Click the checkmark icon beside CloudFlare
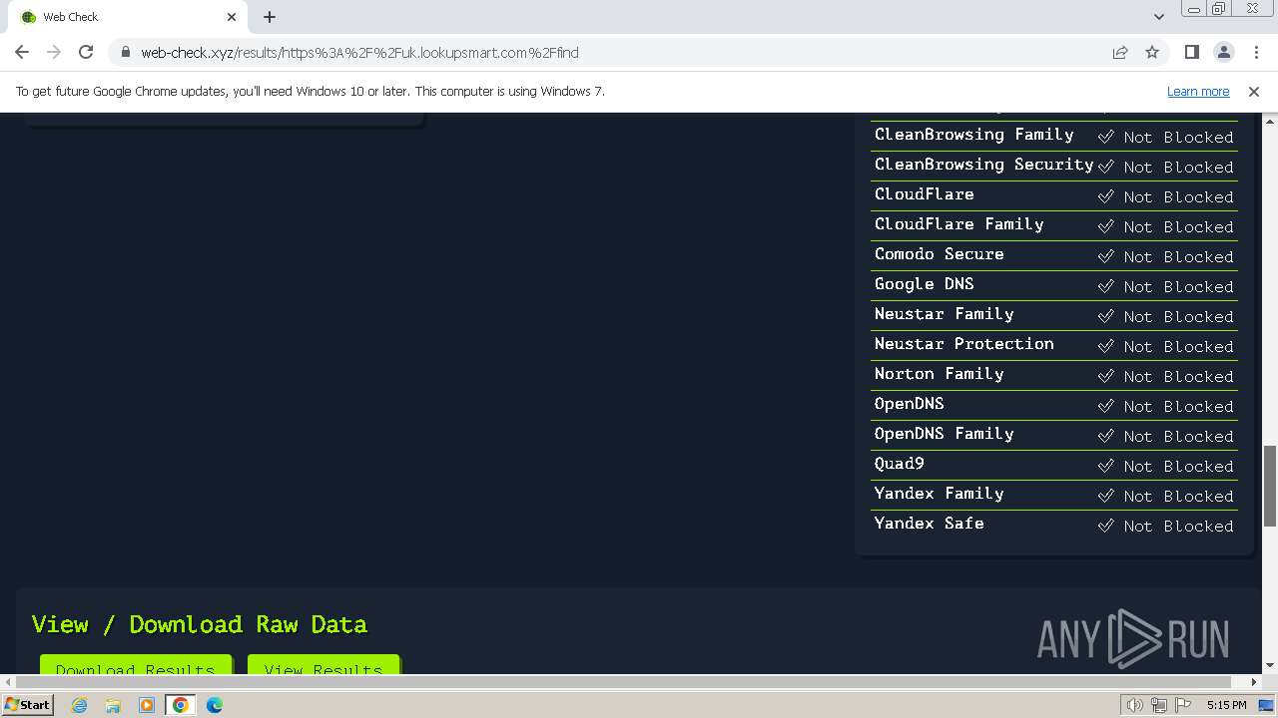This screenshot has height=718, width=1278. coord(1105,196)
